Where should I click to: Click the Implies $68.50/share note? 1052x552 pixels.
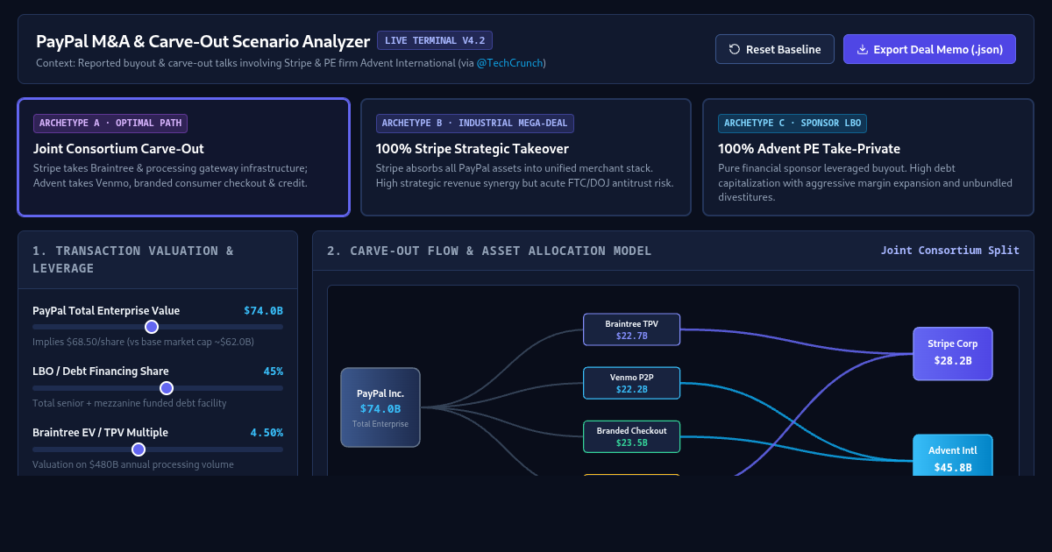click(x=143, y=342)
